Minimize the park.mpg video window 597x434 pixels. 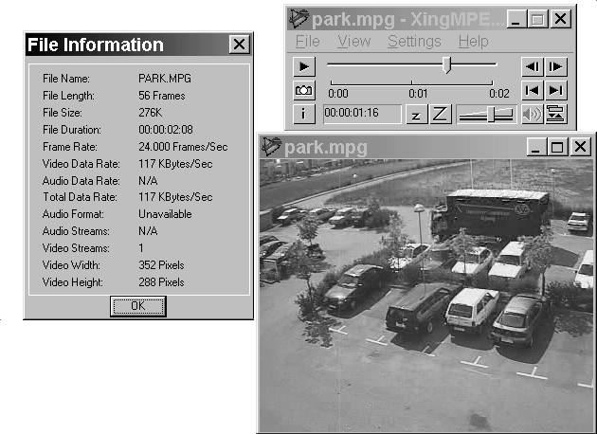click(x=536, y=147)
